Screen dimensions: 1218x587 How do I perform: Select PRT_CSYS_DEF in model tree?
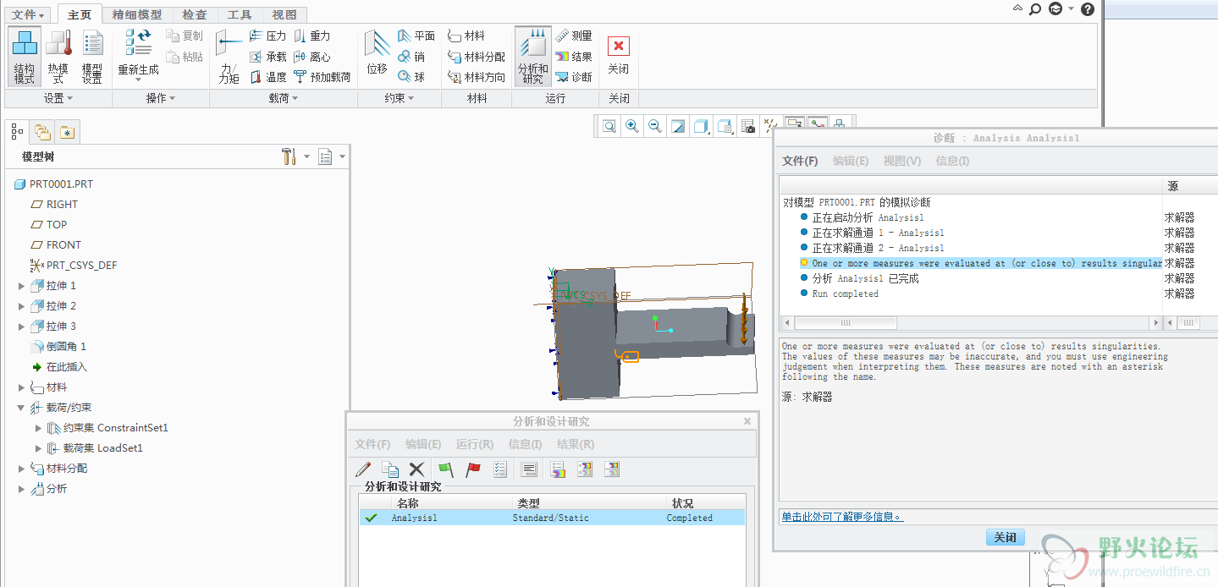point(74,266)
